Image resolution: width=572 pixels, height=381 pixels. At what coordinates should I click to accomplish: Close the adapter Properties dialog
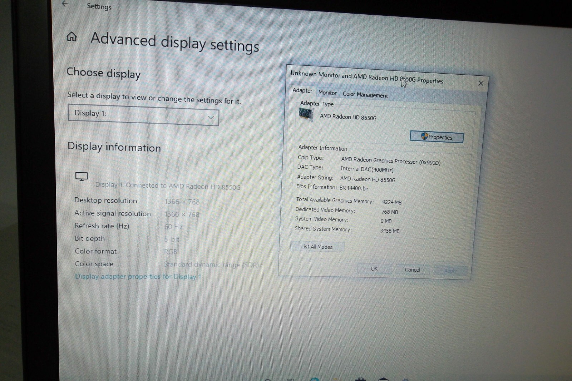[x=481, y=83]
